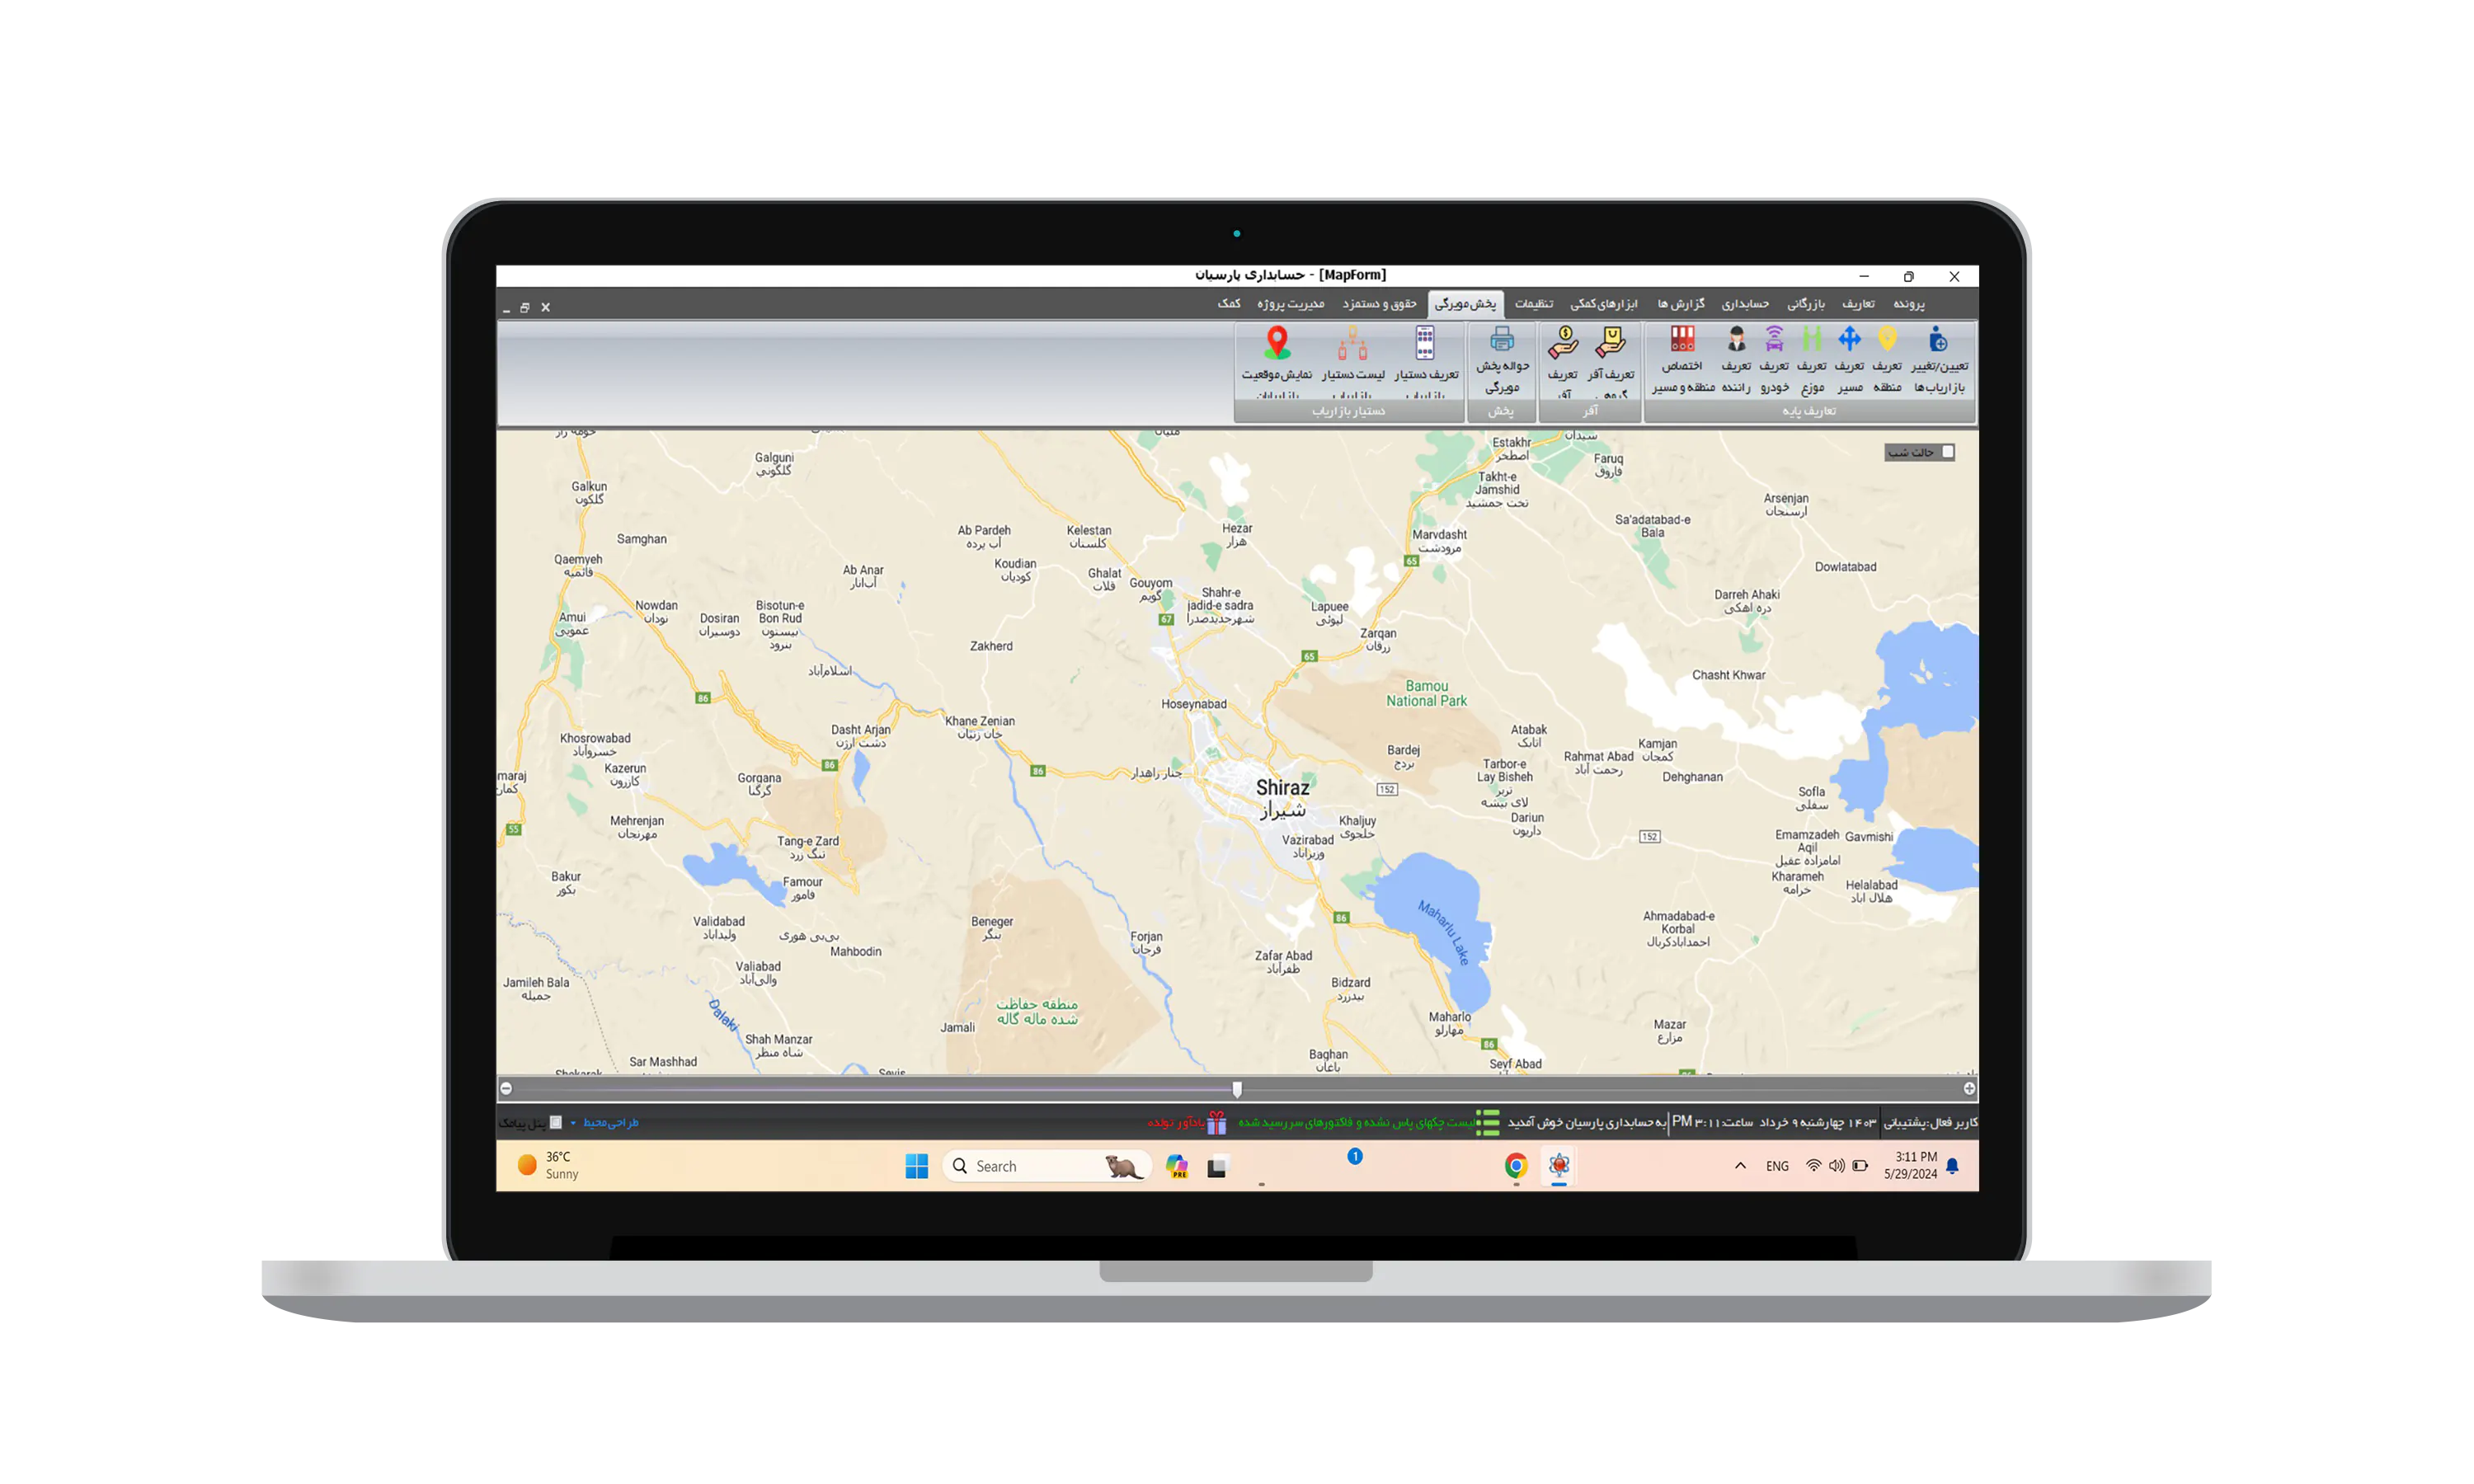This screenshot has height=1484, width=2474.
Task: Open the notification bell in system tray
Action: [x=1952, y=1166]
